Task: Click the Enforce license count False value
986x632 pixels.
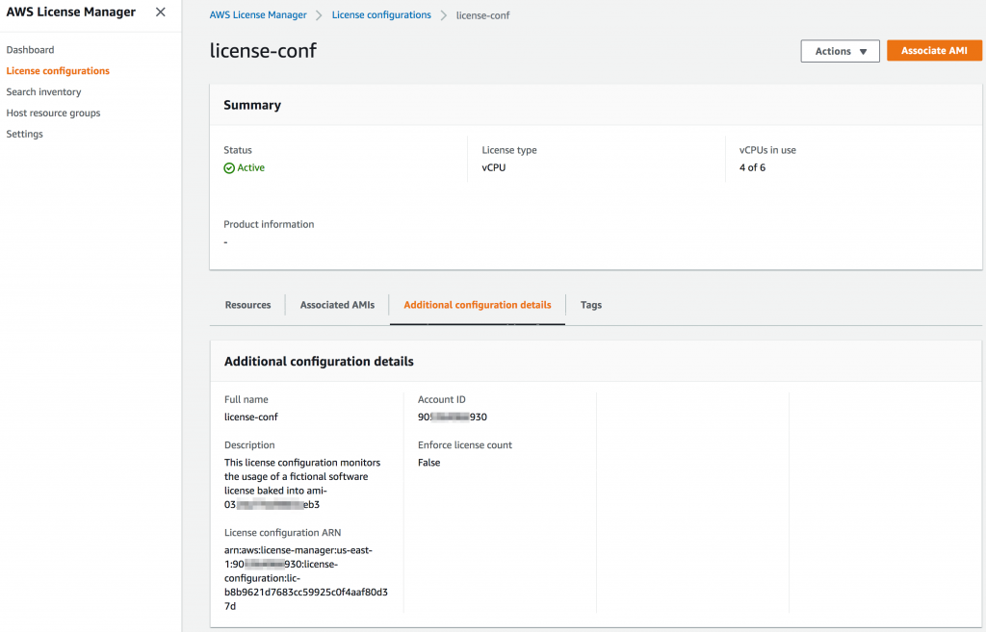Action: pos(428,462)
